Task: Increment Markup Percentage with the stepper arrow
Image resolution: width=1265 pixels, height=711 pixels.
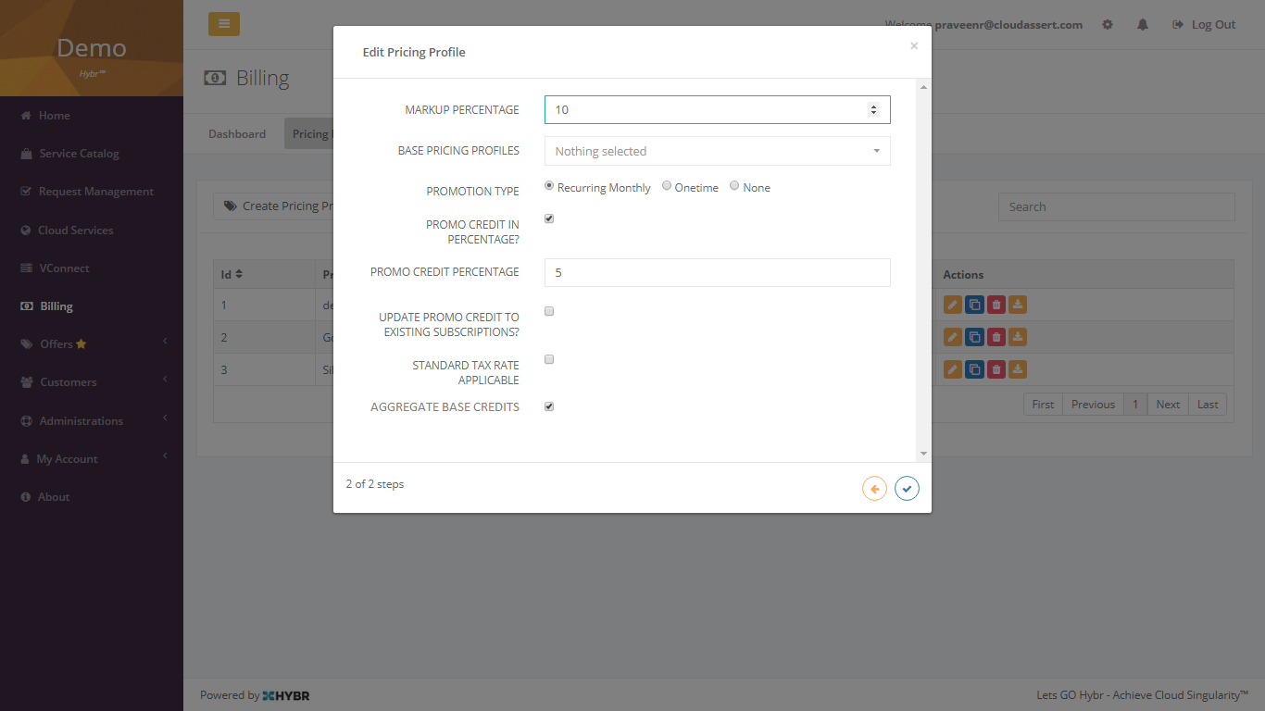Action: pos(873,105)
